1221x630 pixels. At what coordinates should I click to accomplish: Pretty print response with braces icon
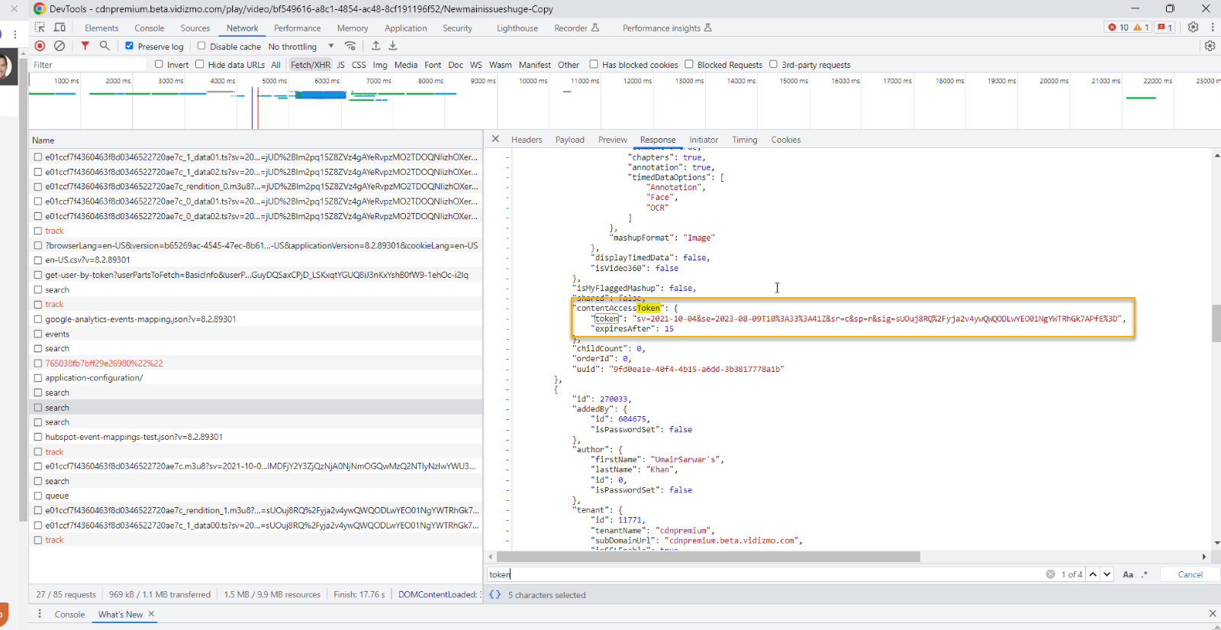click(495, 595)
